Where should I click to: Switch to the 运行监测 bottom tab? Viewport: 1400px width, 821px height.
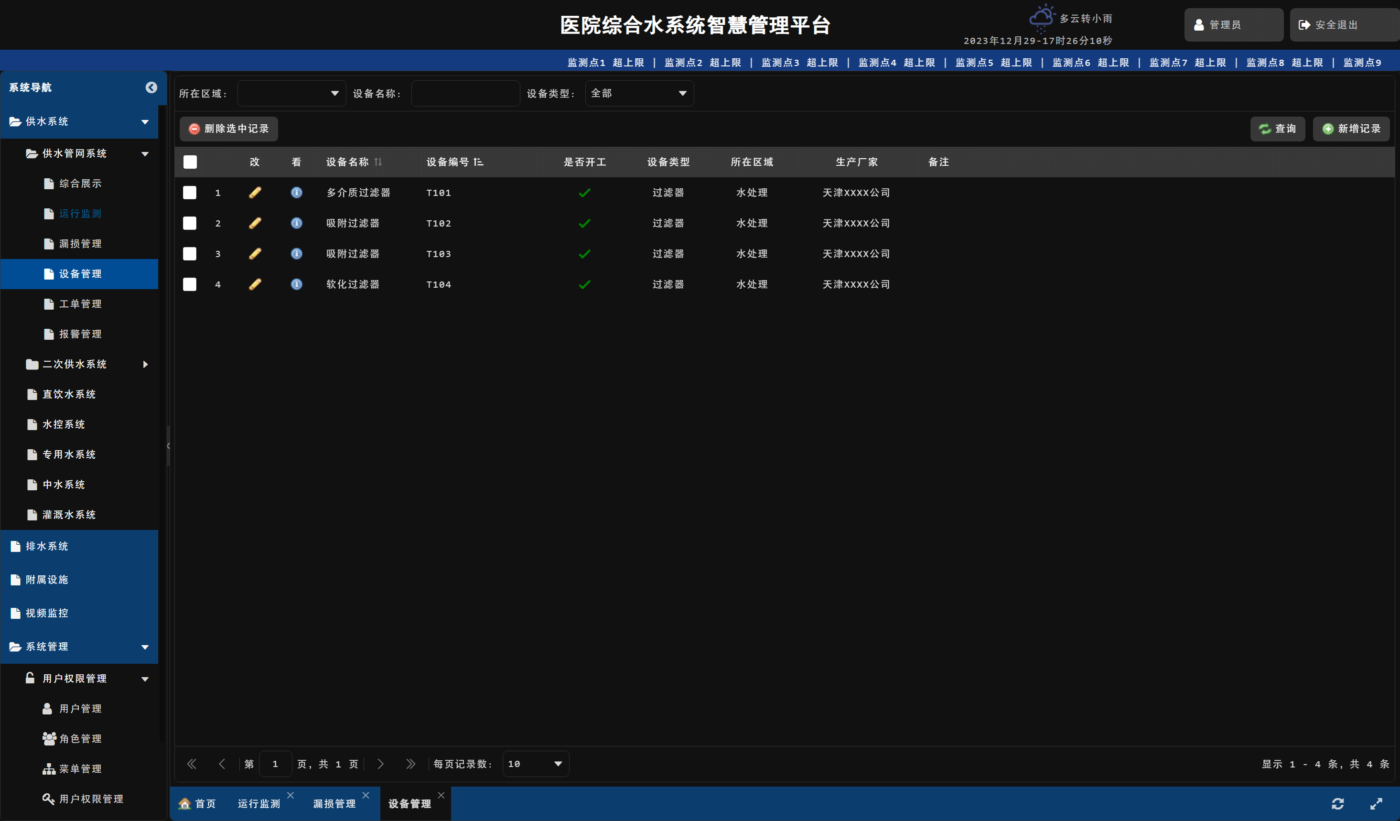point(259,804)
